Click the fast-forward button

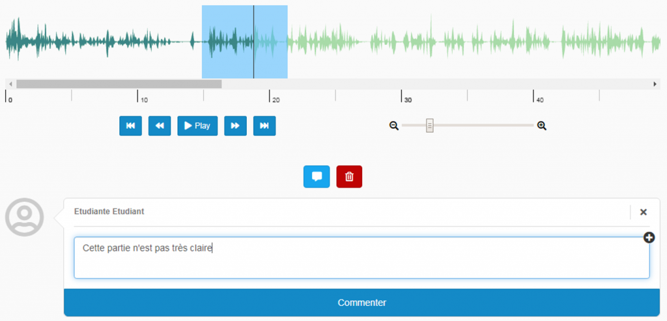click(x=235, y=126)
